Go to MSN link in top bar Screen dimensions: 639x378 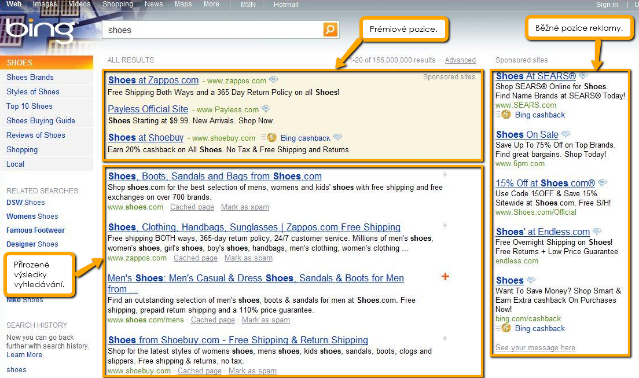click(x=248, y=5)
